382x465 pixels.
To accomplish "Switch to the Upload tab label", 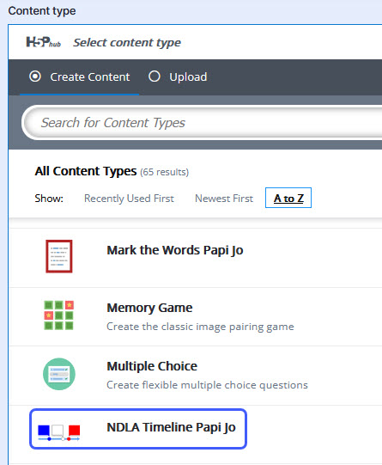I will (x=188, y=76).
